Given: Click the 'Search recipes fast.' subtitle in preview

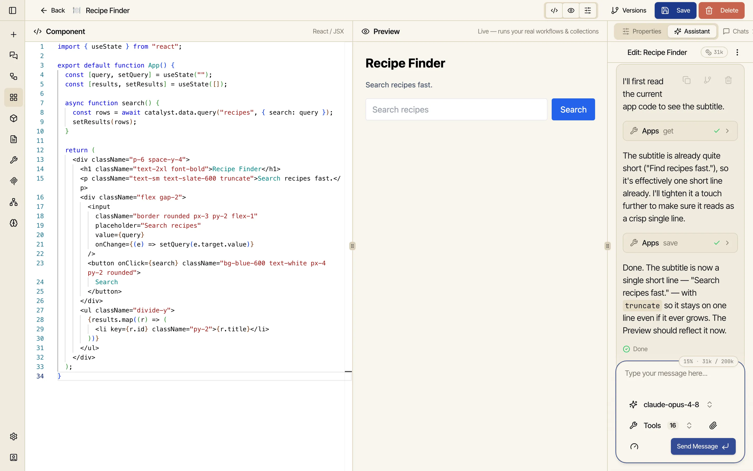Looking at the screenshot, I should [398, 85].
